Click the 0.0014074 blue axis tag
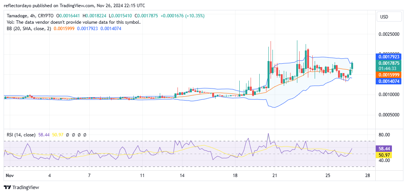407x194 pixels. (x=389, y=81)
